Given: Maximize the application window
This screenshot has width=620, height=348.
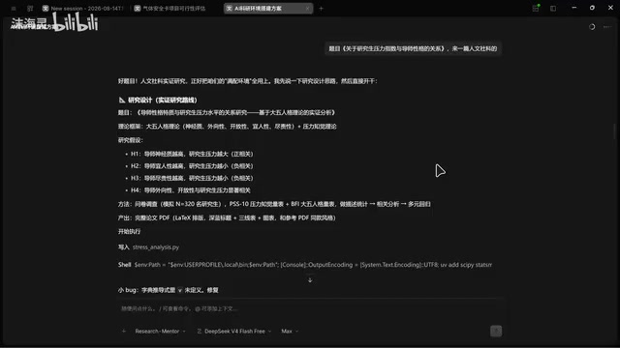Looking at the screenshot, I should [592, 8].
